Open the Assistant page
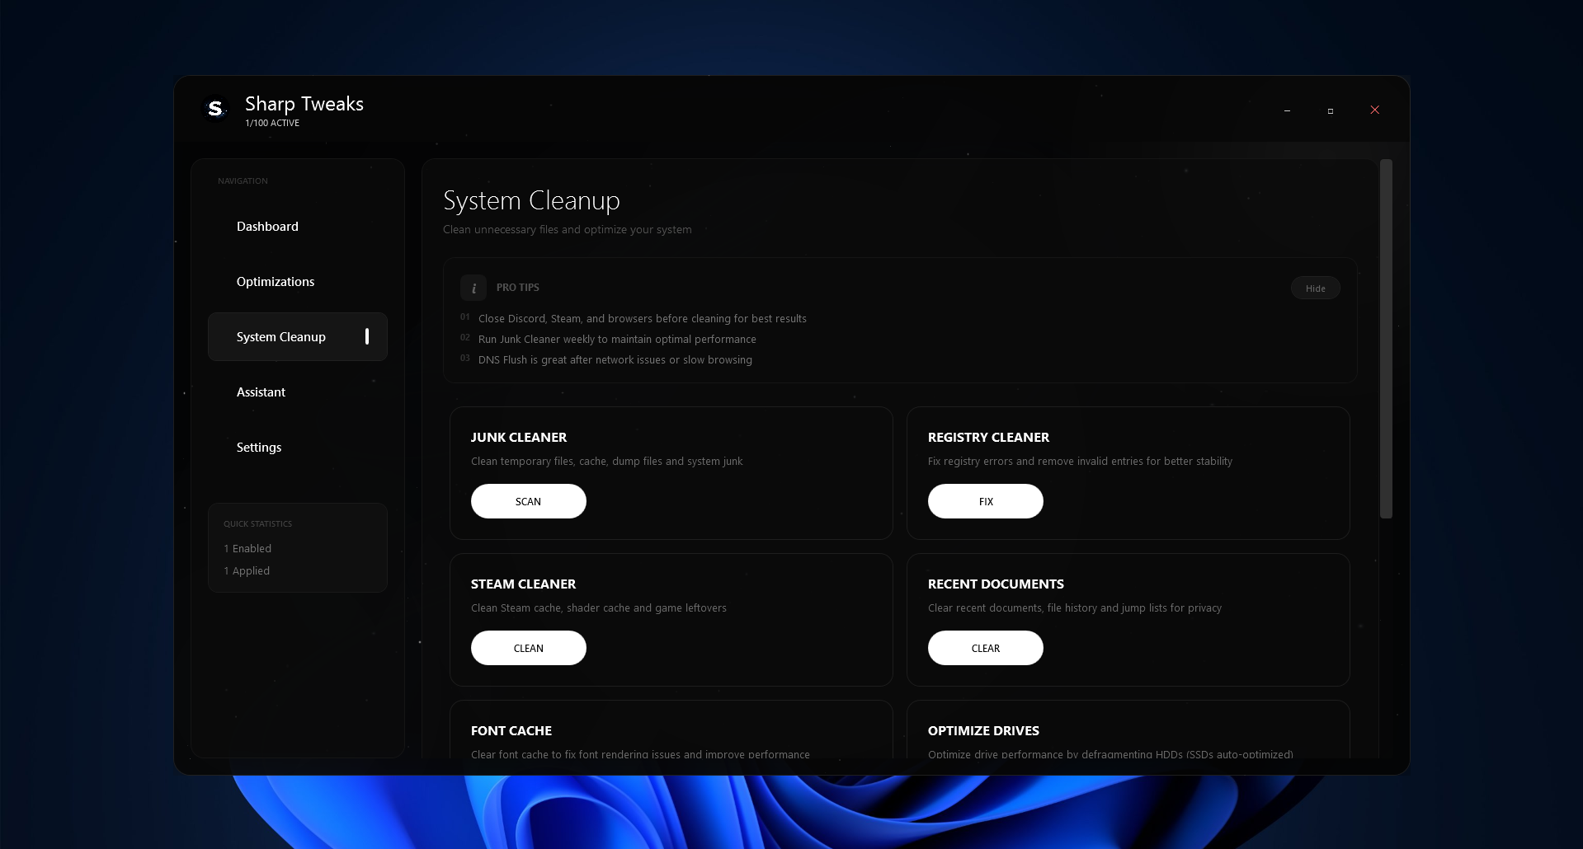Viewport: 1583px width, 849px height. click(261, 392)
